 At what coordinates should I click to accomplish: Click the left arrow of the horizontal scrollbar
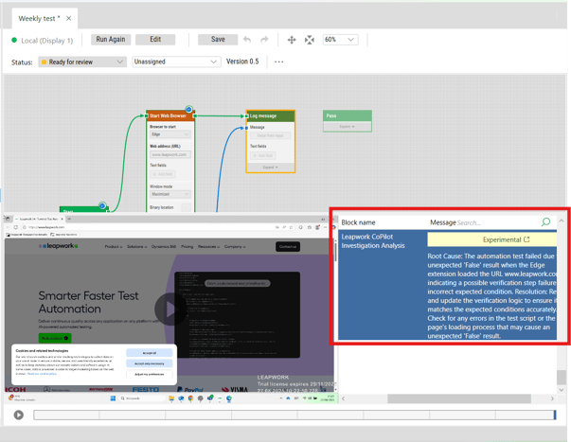(343, 398)
